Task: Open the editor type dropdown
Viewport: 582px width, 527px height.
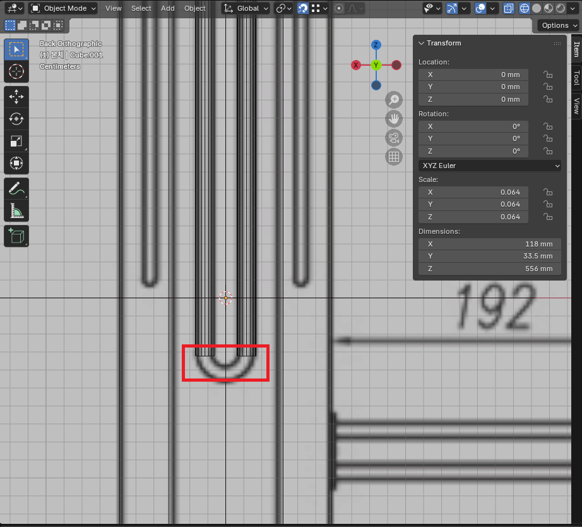Action: (15, 8)
